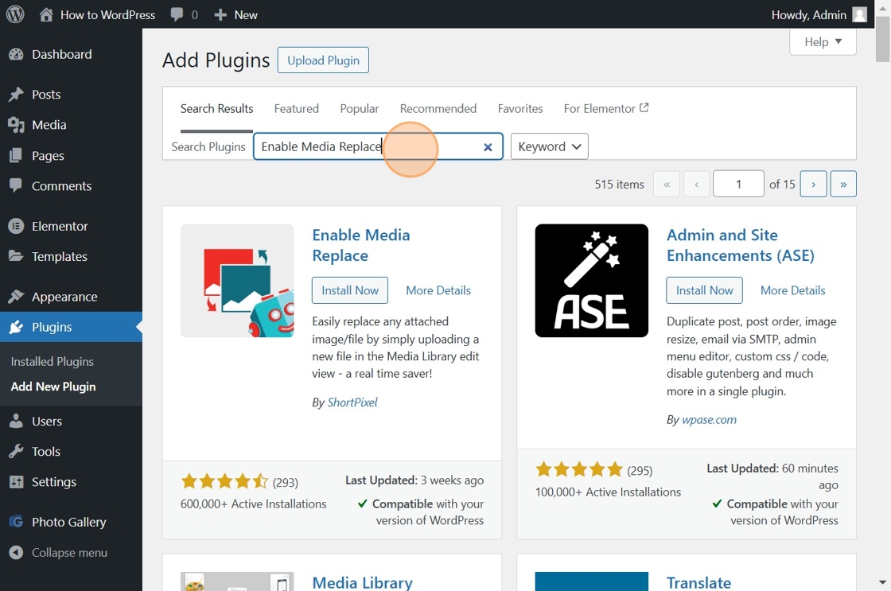Open the ASE plugin thumbnail
Image resolution: width=891 pixels, height=591 pixels.
pos(592,281)
